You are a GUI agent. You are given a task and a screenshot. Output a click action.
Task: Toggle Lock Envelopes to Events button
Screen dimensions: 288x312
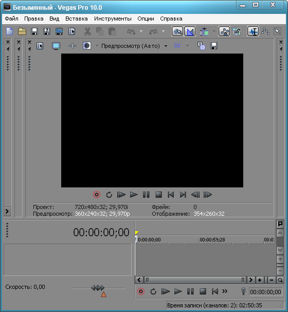tap(224, 31)
